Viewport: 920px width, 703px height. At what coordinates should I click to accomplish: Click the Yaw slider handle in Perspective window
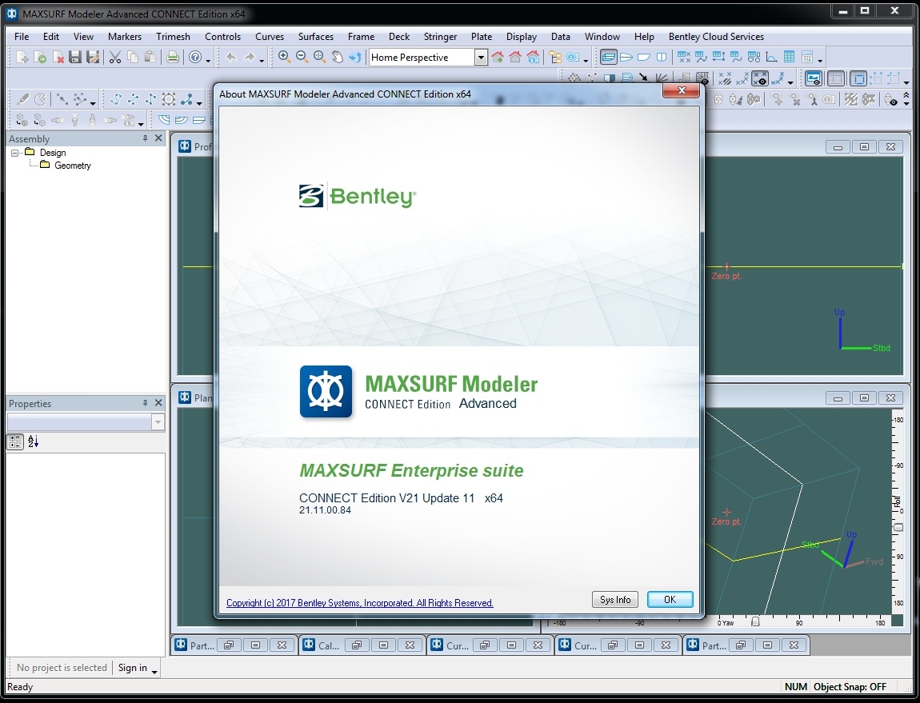click(755, 621)
